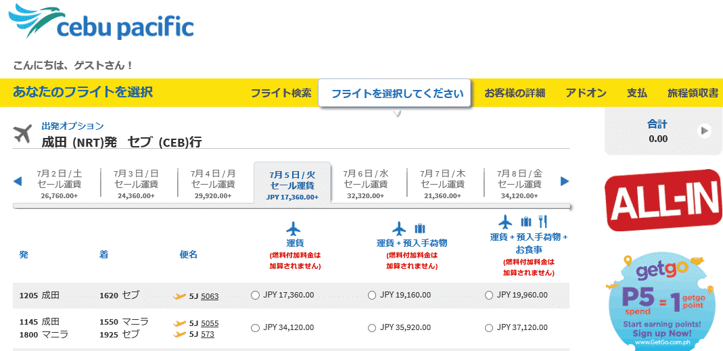Viewport: 723px width, 351px height.
Task: Open flight number 573 link
Action: [208, 334]
